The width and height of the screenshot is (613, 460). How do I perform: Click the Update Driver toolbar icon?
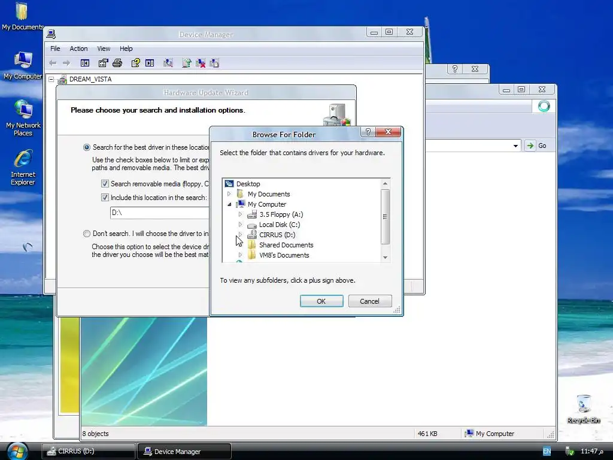click(187, 63)
